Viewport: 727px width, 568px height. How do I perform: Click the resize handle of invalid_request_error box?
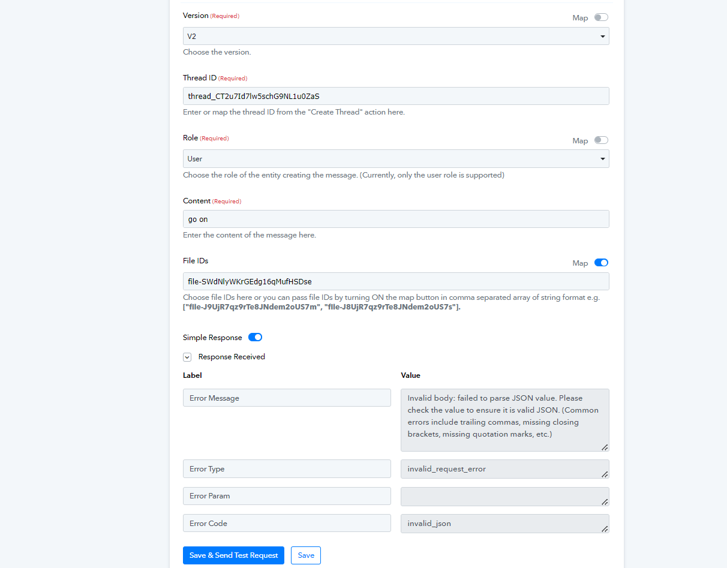coord(605,474)
